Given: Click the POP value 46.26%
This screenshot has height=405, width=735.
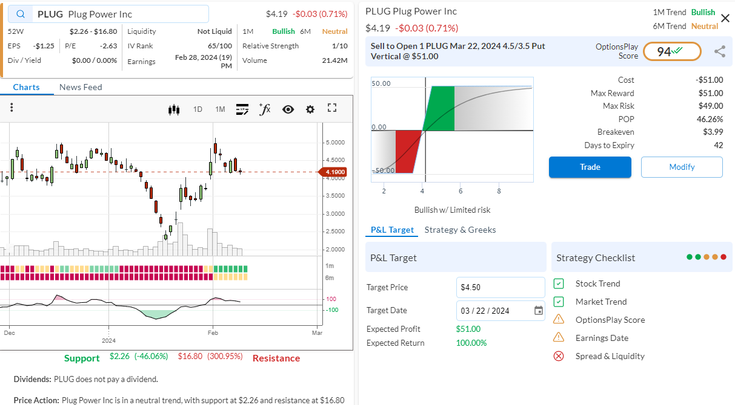Looking at the screenshot, I should [710, 119].
